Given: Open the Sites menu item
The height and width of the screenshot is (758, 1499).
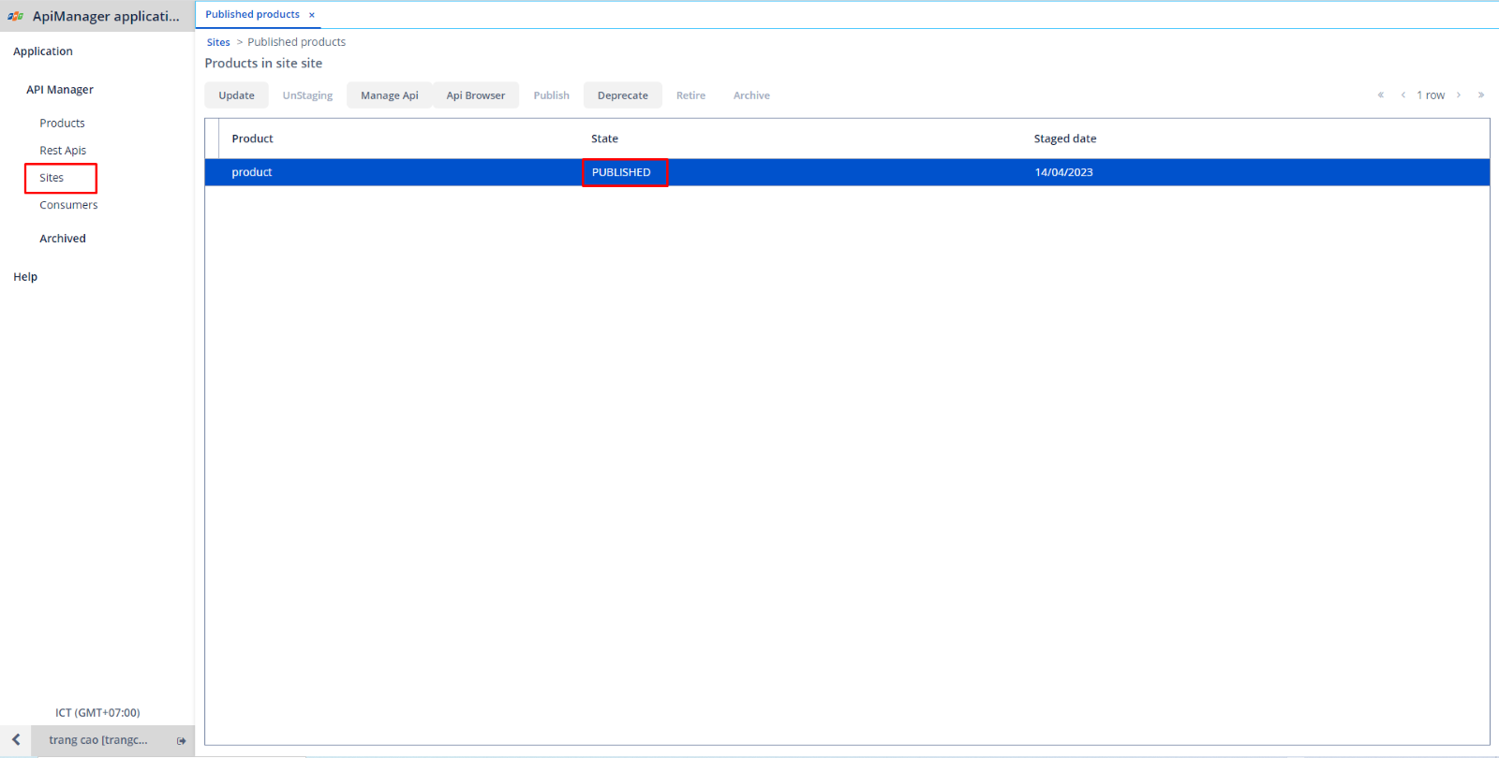Looking at the screenshot, I should [x=52, y=178].
